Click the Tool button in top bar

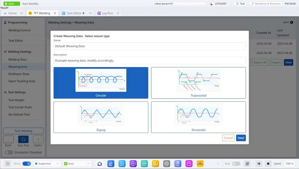pos(241,3)
